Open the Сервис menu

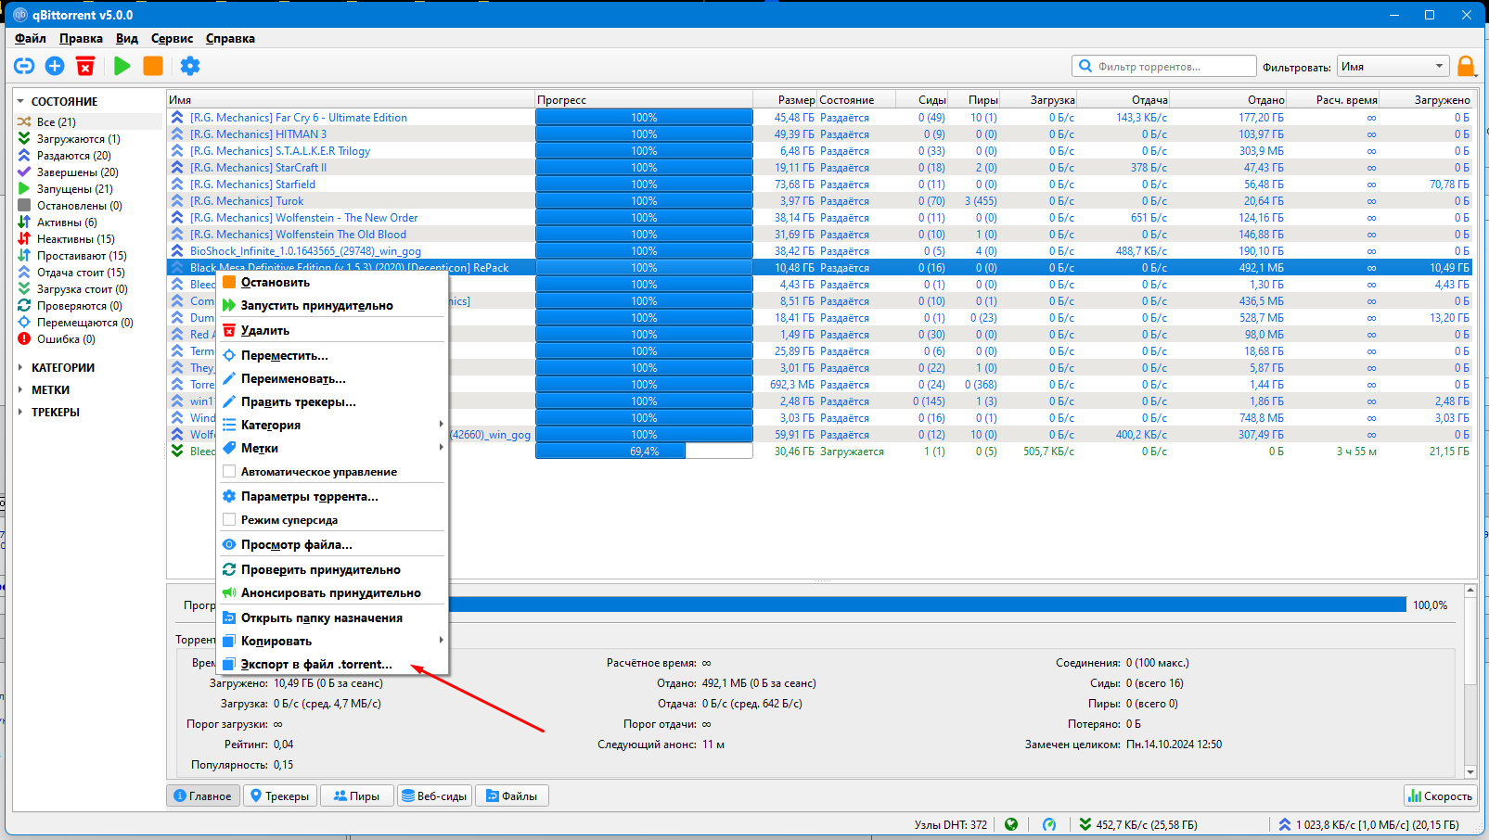pyautogui.click(x=172, y=39)
